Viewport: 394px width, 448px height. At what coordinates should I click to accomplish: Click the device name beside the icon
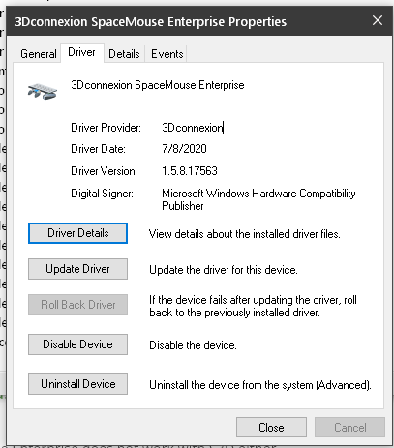158,85
